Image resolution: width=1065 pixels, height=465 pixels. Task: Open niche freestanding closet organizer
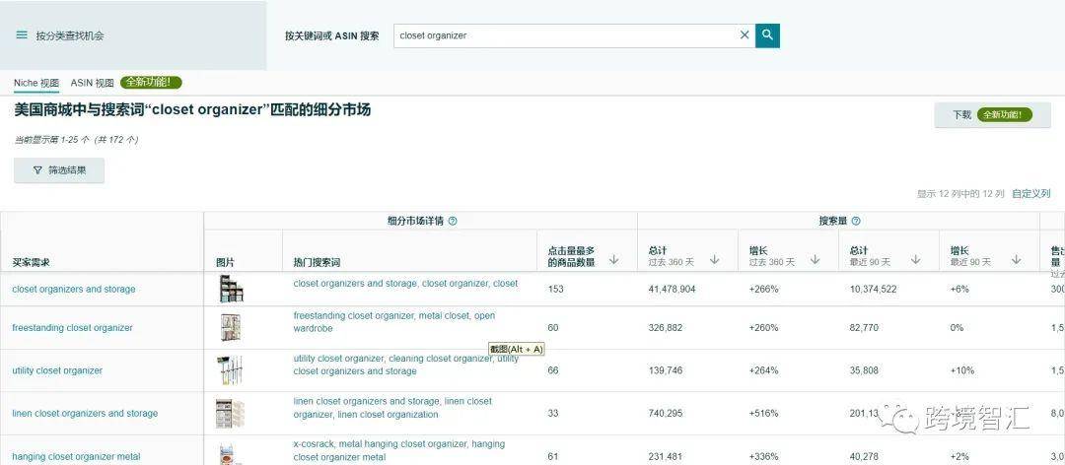pos(73,328)
